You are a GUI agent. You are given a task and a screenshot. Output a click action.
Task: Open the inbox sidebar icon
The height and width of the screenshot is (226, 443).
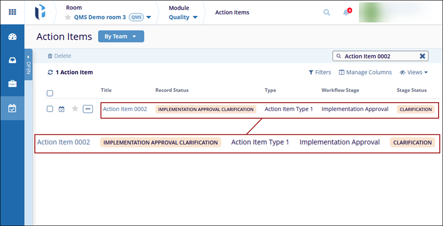point(12,61)
